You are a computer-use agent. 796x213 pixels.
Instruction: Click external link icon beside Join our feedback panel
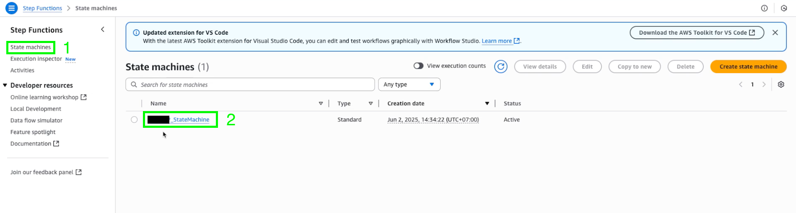tap(78, 172)
